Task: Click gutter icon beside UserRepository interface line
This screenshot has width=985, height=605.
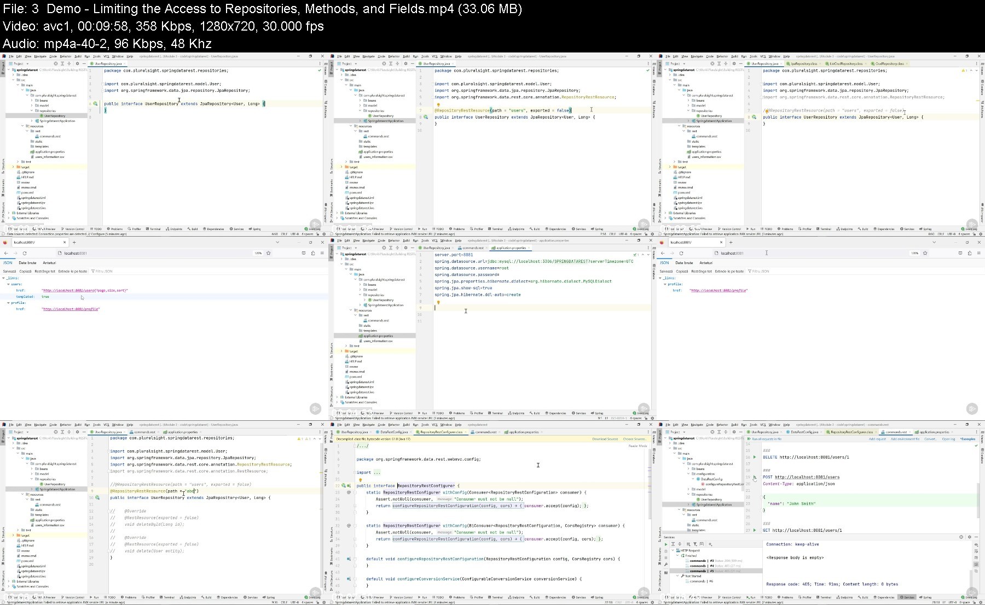Action: (x=95, y=104)
